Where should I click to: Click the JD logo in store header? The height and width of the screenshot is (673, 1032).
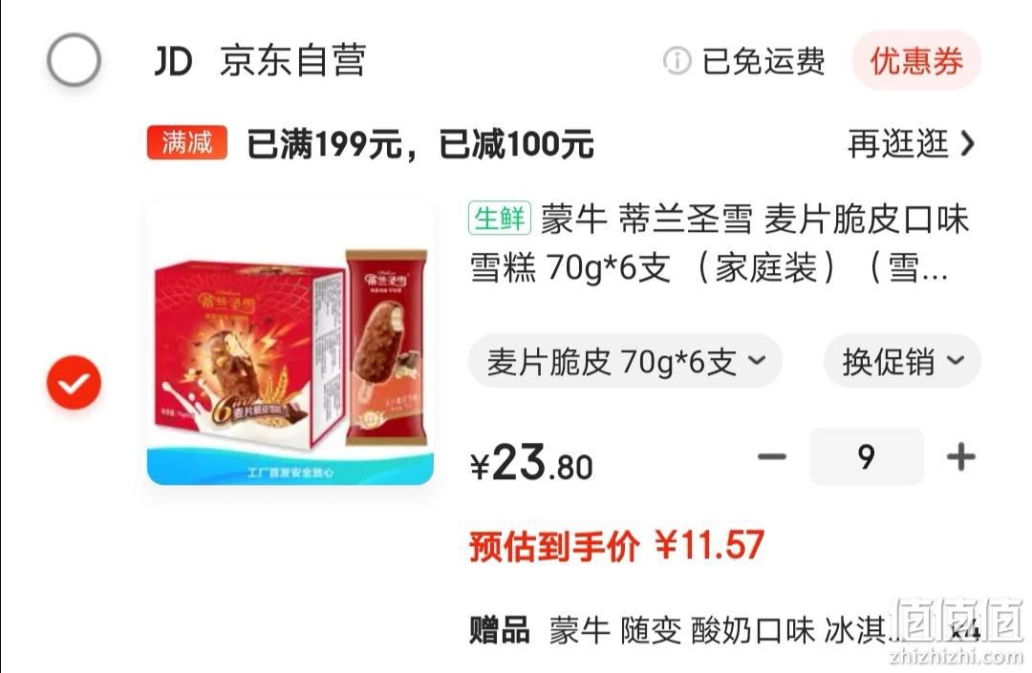click(x=173, y=61)
